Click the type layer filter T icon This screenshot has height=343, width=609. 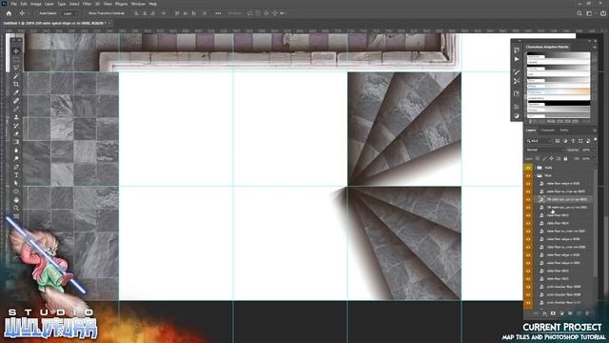(573, 141)
